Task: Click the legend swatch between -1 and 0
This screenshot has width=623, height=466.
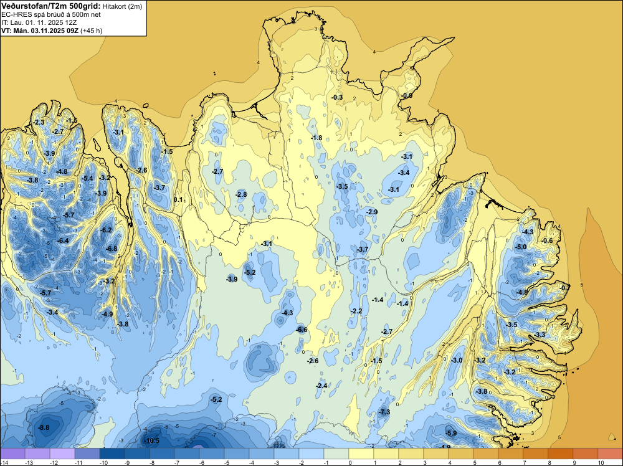Action: point(336,454)
